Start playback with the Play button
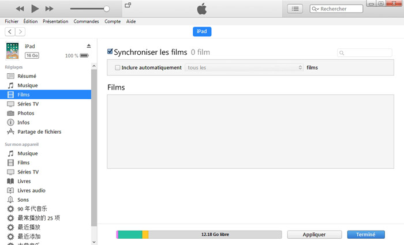 click(35, 9)
